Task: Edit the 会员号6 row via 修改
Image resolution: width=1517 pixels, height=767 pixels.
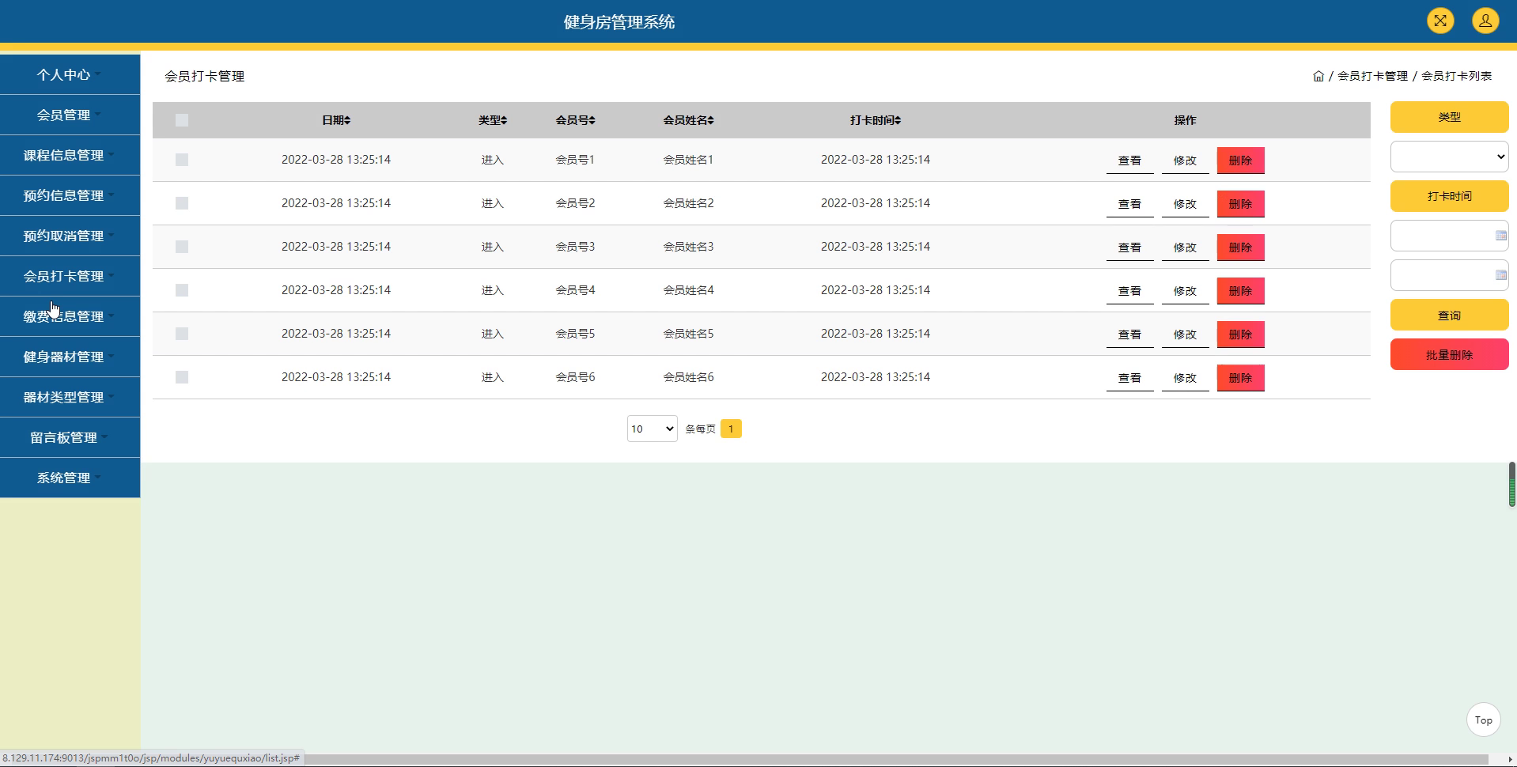Action: 1185,378
